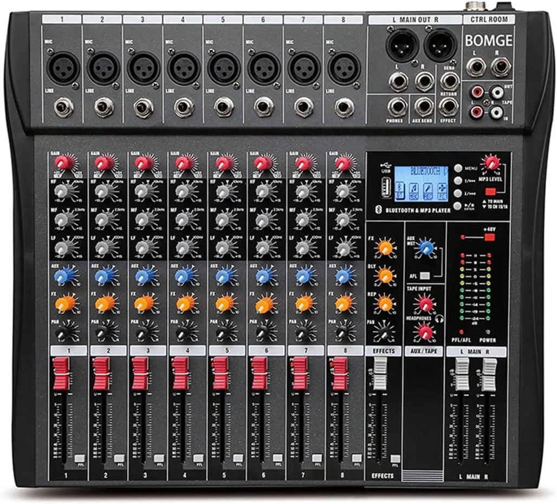Screen dimensions: 557x504
Task: Click the channel 5 orange FX knob
Action: click(x=223, y=303)
